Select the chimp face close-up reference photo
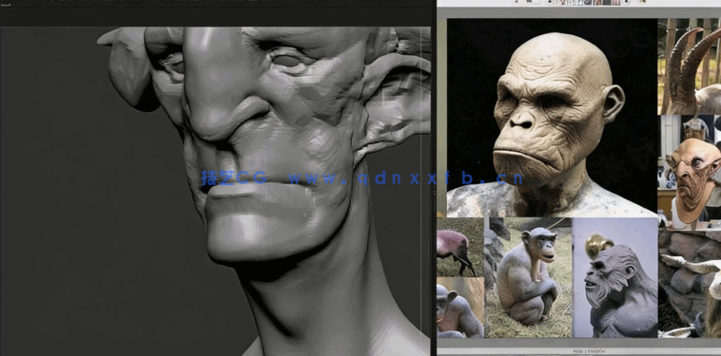This screenshot has width=721, height=356. tap(459, 308)
